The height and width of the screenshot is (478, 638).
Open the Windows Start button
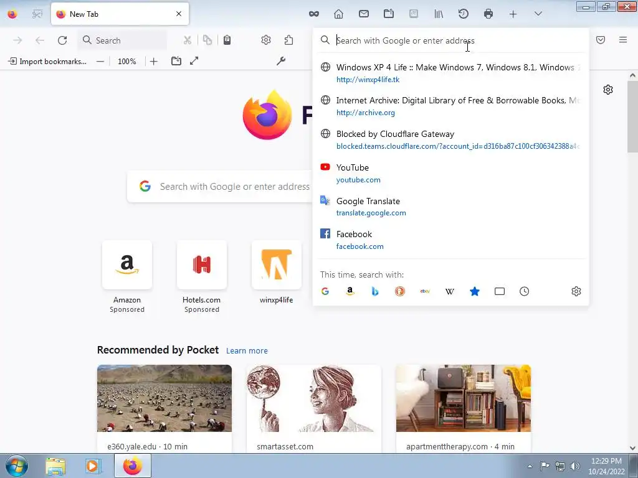tap(16, 466)
